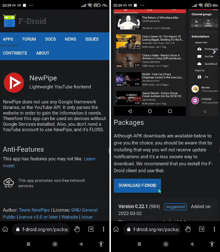Select the 'Packages' heading
Screen dimensions: 220x252
(x=129, y=123)
